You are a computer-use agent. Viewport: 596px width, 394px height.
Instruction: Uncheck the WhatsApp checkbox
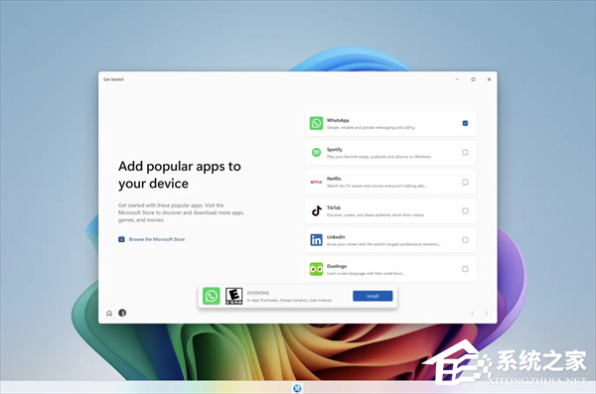point(465,123)
